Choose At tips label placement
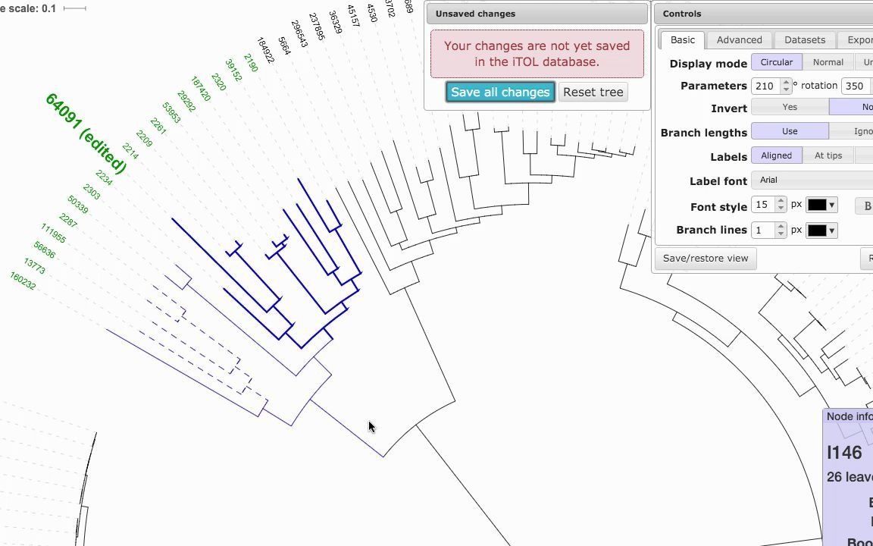The image size is (873, 546). (x=828, y=155)
